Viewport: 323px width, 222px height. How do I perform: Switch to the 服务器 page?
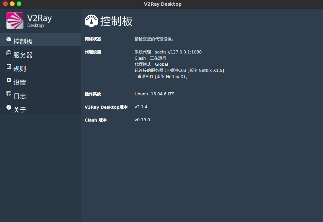pyautogui.click(x=40, y=53)
